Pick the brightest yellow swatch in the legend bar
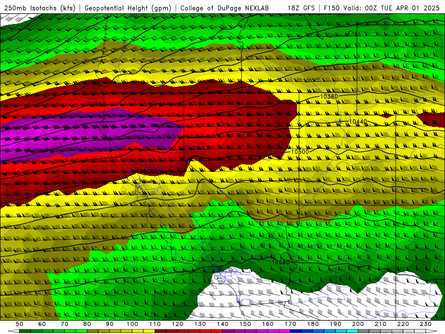Image resolution: width=445 pixels, height=334 pixels. [149, 331]
